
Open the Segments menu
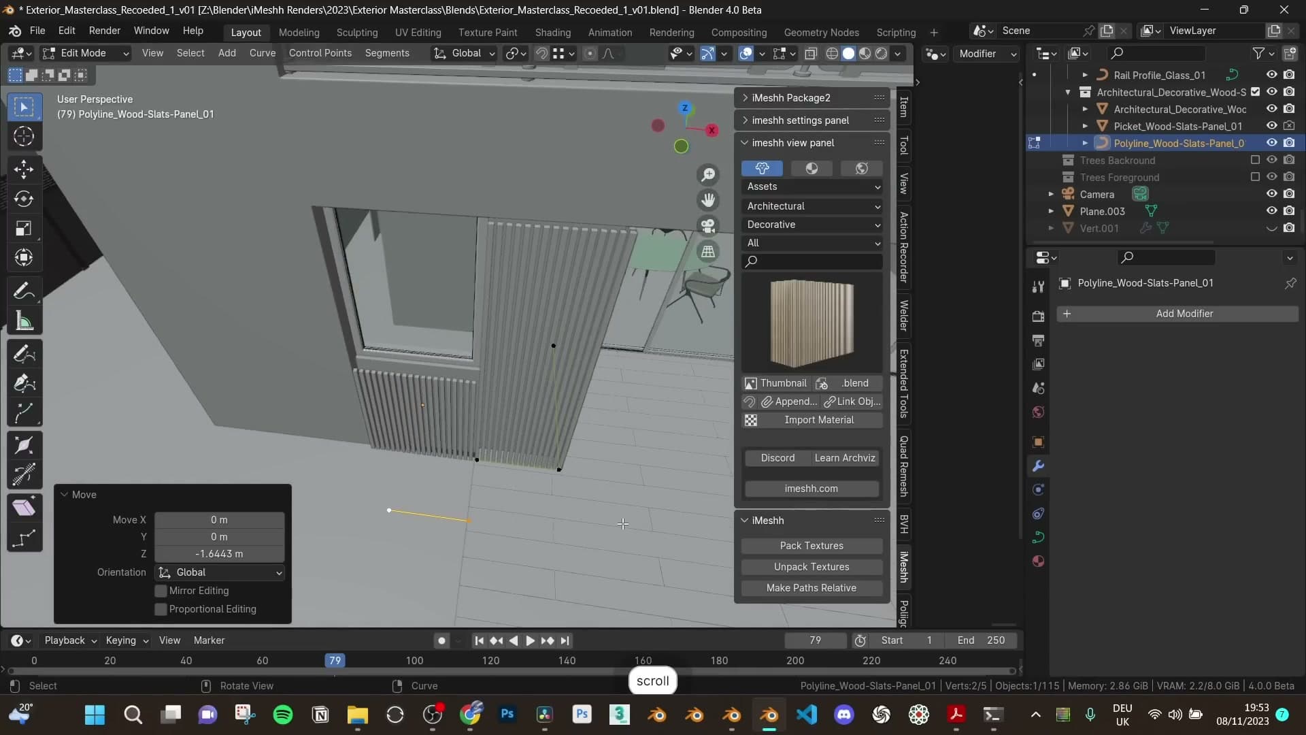click(387, 53)
